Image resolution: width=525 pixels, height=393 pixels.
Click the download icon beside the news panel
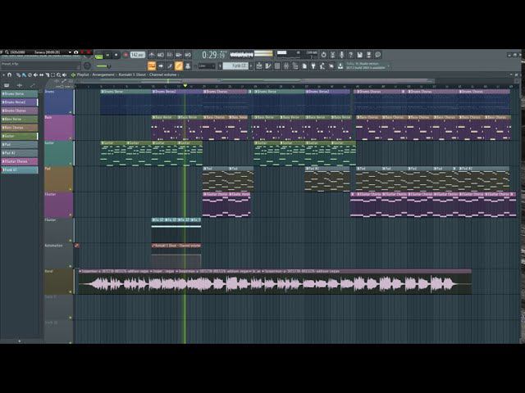tap(340, 65)
